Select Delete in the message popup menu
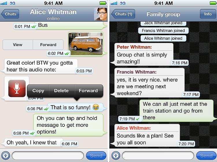217x162 pixels. [61, 91]
